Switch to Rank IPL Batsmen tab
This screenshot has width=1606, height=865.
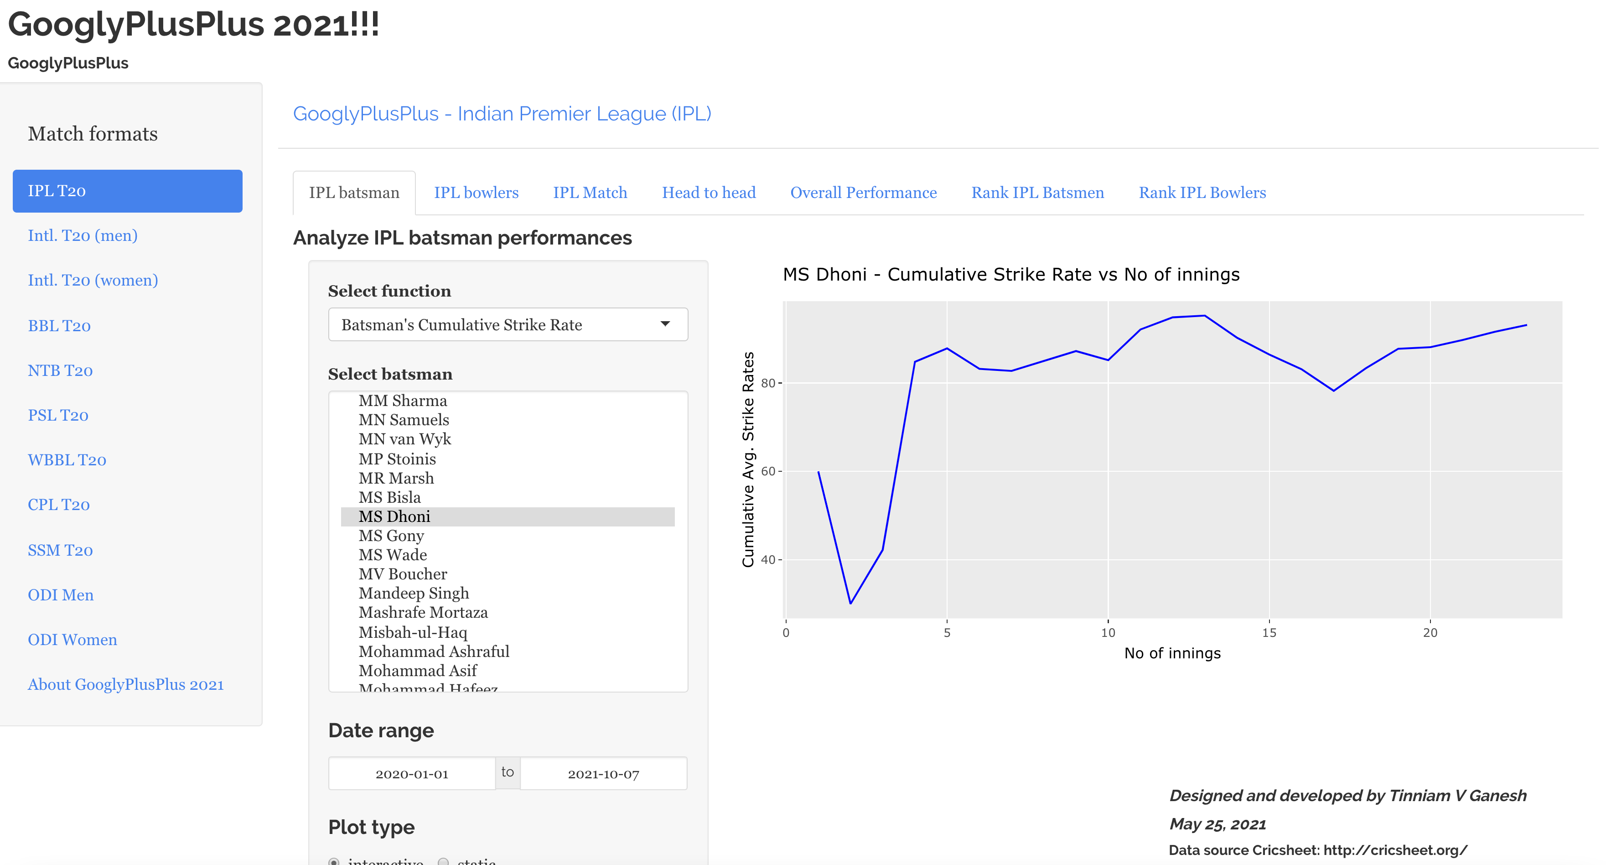click(x=1037, y=193)
